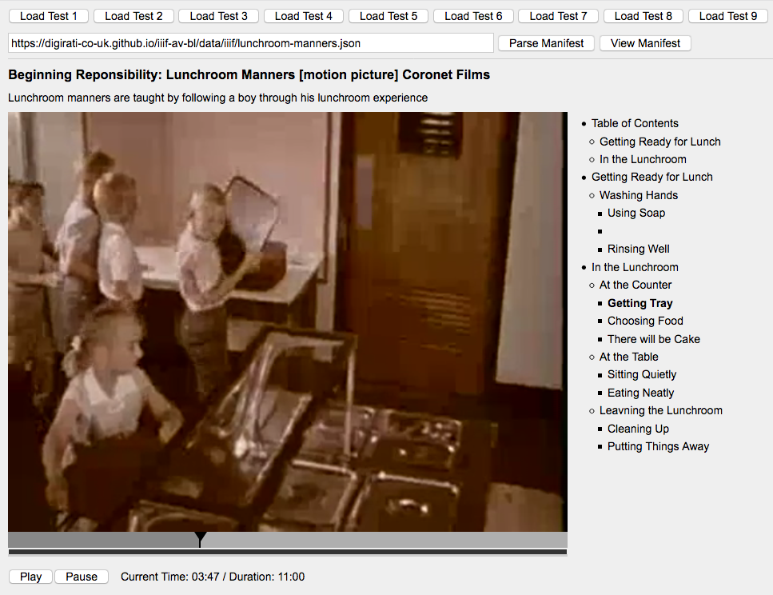
Task: Click the Load Test 8 button
Action: click(643, 16)
